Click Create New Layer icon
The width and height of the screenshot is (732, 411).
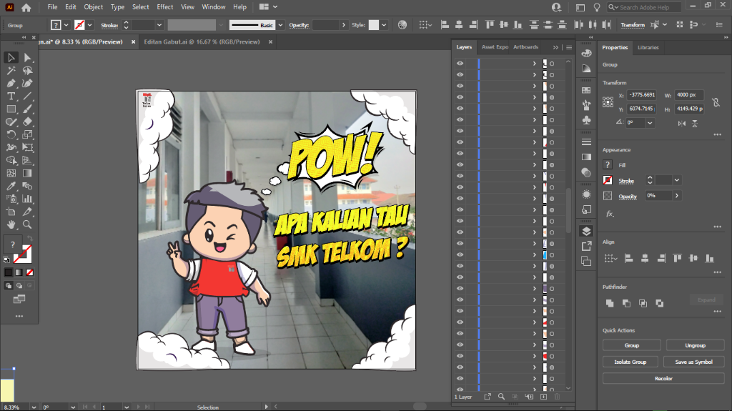[x=543, y=397]
